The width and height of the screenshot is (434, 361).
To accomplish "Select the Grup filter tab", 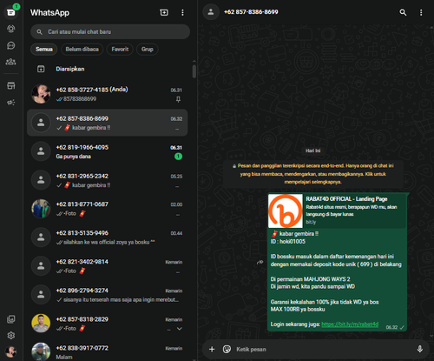I will pyautogui.click(x=148, y=50).
